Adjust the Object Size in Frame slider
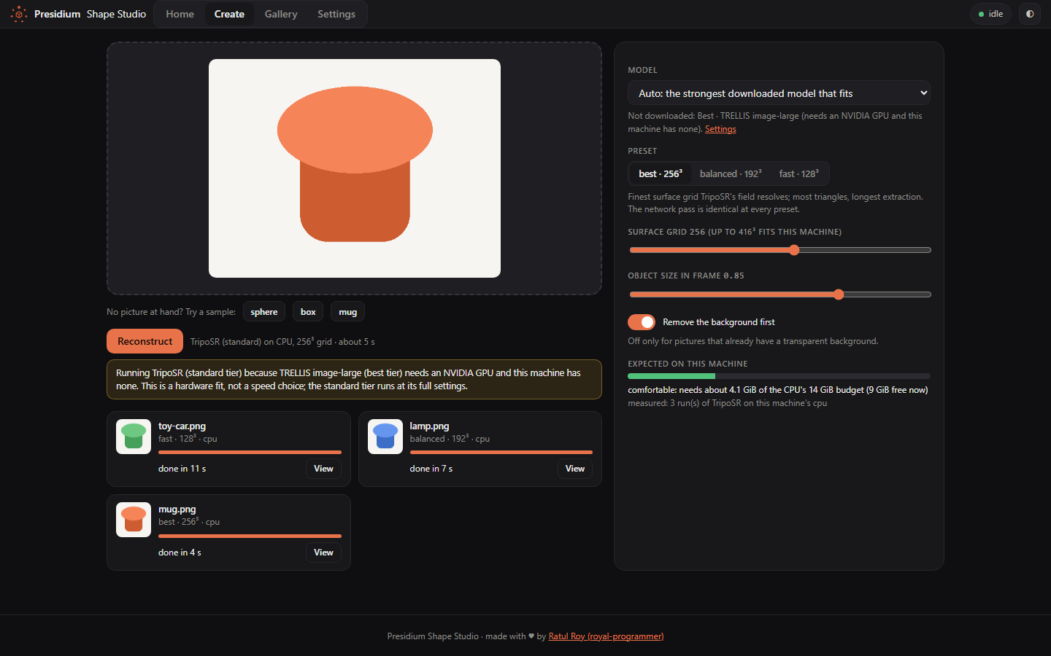1051x656 pixels. click(839, 294)
